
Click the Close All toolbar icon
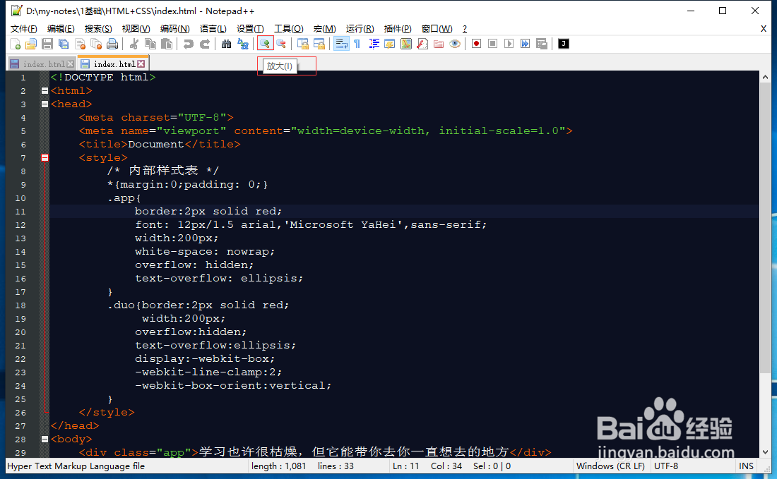pyautogui.click(x=96, y=44)
